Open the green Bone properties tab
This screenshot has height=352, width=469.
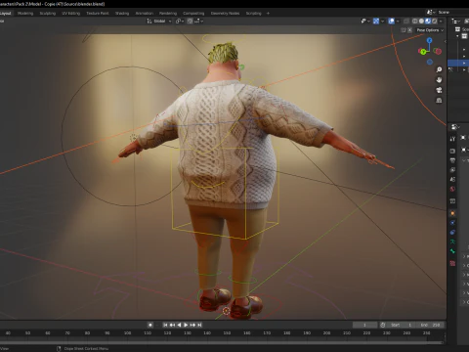452,251
